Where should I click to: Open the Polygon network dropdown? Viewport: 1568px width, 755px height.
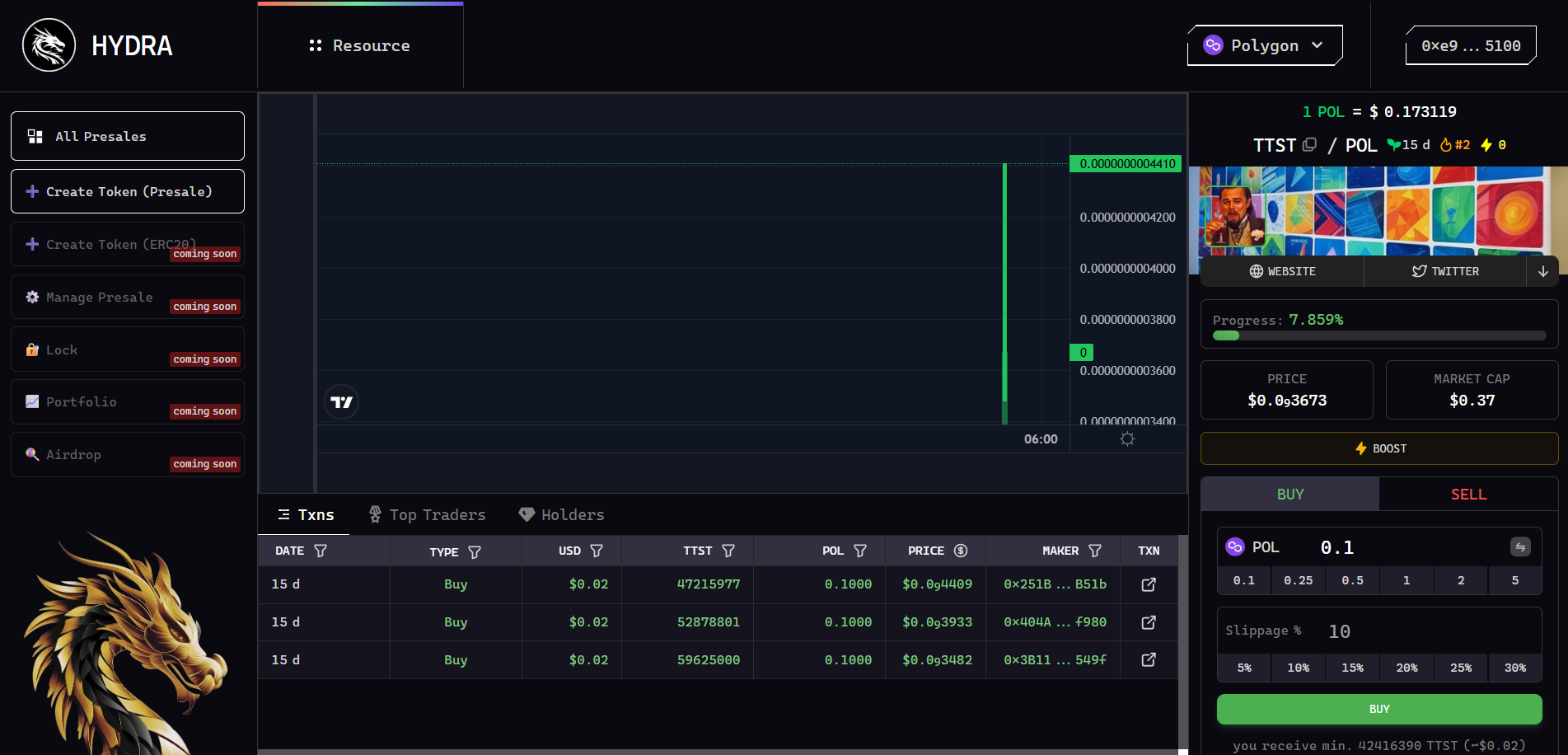point(1265,45)
